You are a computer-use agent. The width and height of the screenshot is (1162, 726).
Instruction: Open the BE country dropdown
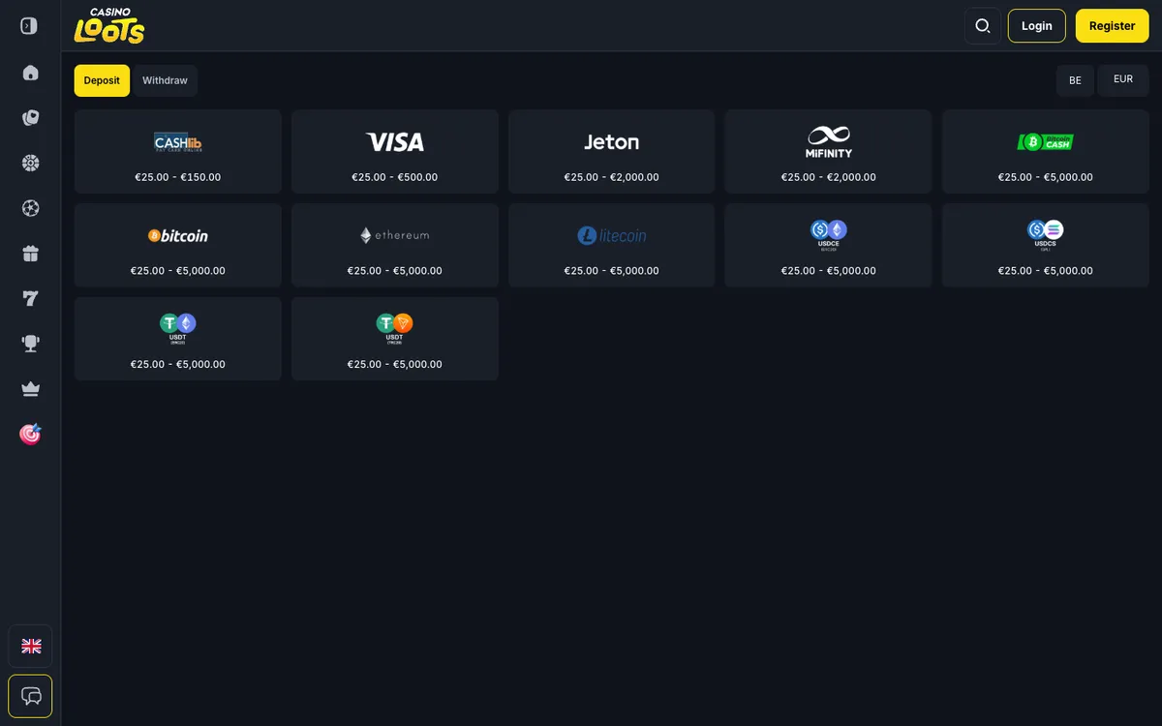tap(1075, 80)
